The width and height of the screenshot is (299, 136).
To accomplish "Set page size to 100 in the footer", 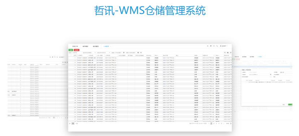I will pos(77,123).
